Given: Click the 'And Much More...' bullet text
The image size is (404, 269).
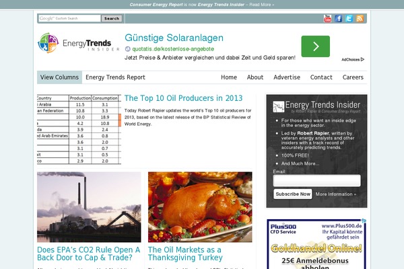Looking at the screenshot, I should point(300,163).
